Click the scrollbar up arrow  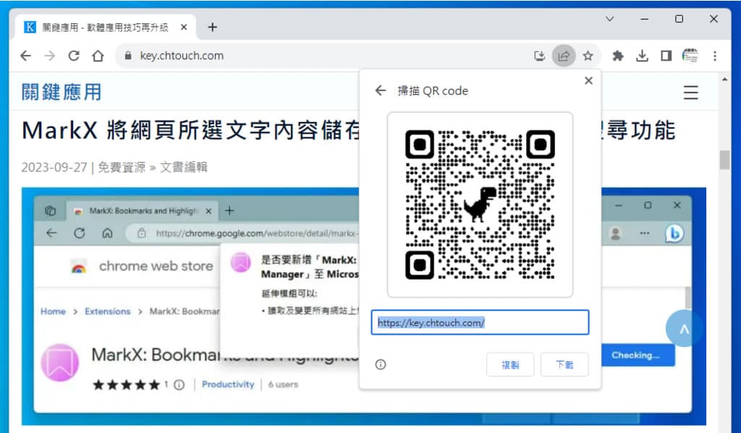[x=724, y=80]
